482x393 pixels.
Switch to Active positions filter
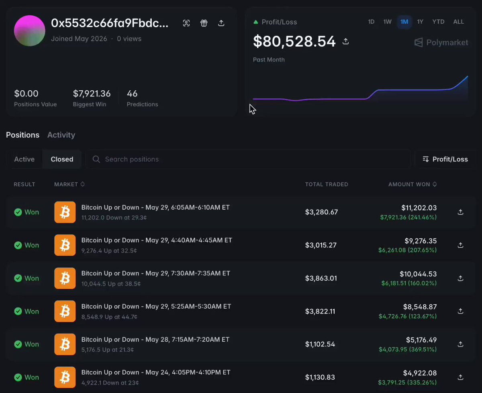pyautogui.click(x=25, y=159)
